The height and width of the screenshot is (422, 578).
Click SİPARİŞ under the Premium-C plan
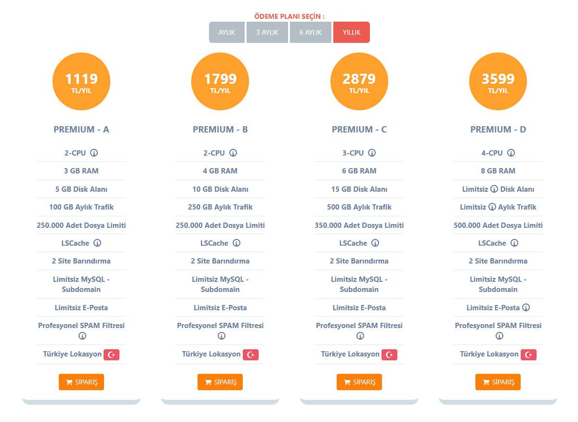tap(359, 382)
